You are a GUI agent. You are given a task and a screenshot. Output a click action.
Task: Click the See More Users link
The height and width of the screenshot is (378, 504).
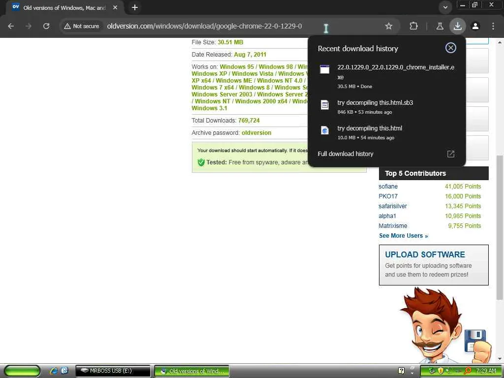[x=404, y=236]
